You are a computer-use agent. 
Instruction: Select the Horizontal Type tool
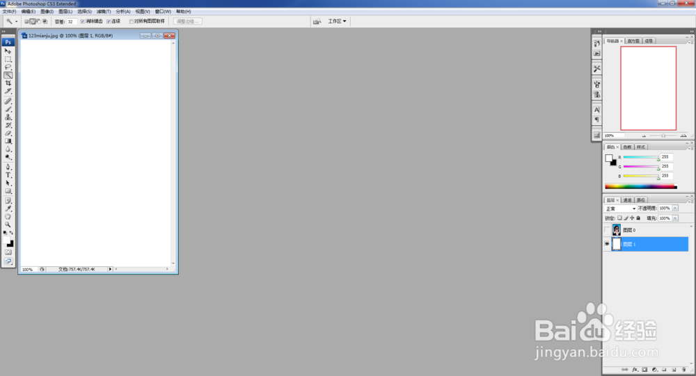point(8,175)
